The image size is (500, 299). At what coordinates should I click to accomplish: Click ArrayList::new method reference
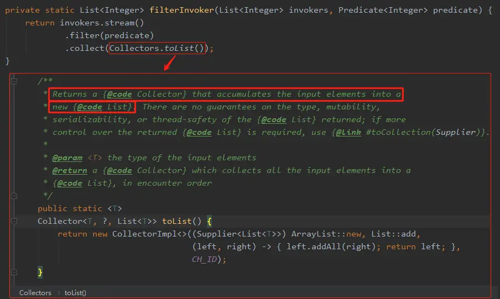coord(326,234)
